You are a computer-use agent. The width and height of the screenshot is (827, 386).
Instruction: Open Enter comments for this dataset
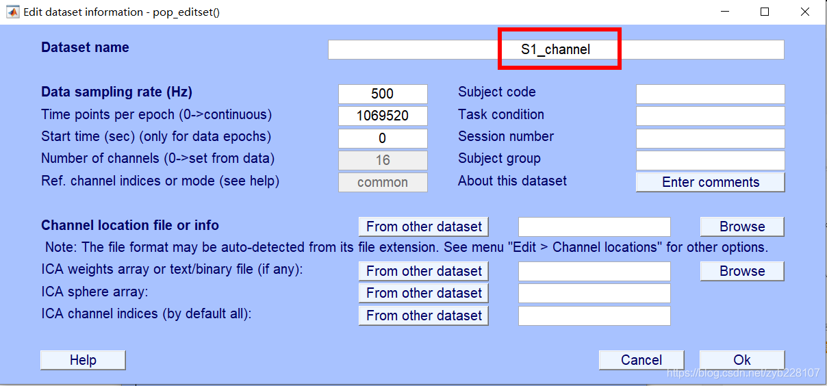click(x=710, y=182)
